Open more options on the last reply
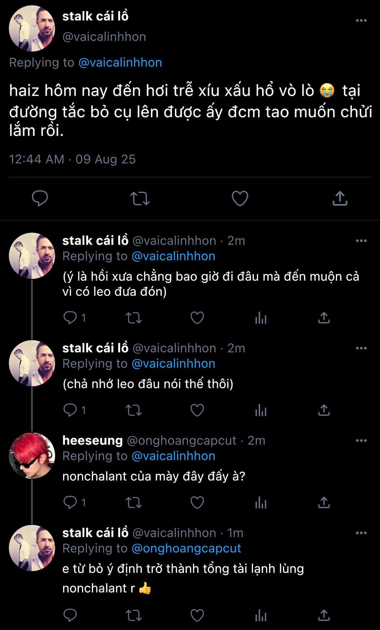The width and height of the screenshot is (380, 630). 361,533
